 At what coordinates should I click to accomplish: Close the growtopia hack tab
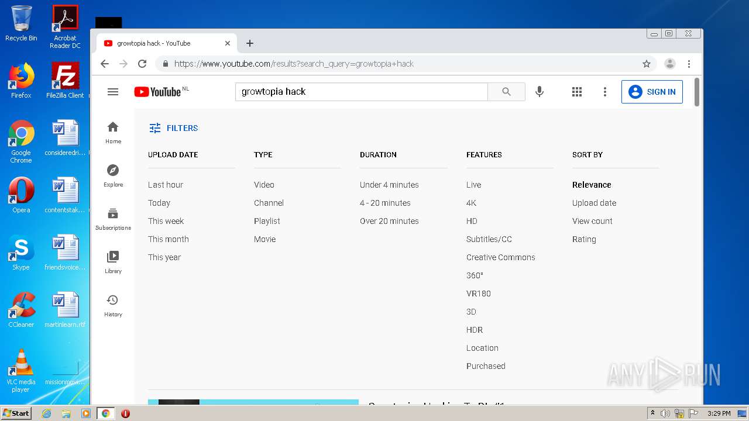click(228, 43)
